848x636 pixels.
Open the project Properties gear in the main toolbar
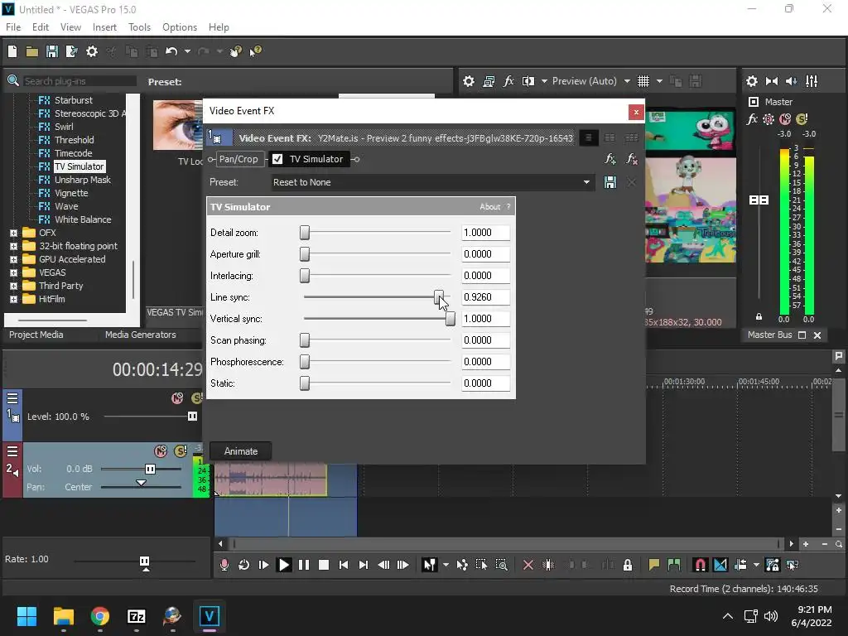[x=92, y=51]
